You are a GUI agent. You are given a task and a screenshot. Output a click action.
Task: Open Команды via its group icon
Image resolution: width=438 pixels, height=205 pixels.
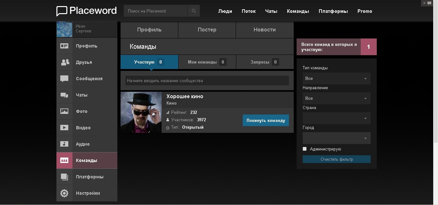pos(64,160)
